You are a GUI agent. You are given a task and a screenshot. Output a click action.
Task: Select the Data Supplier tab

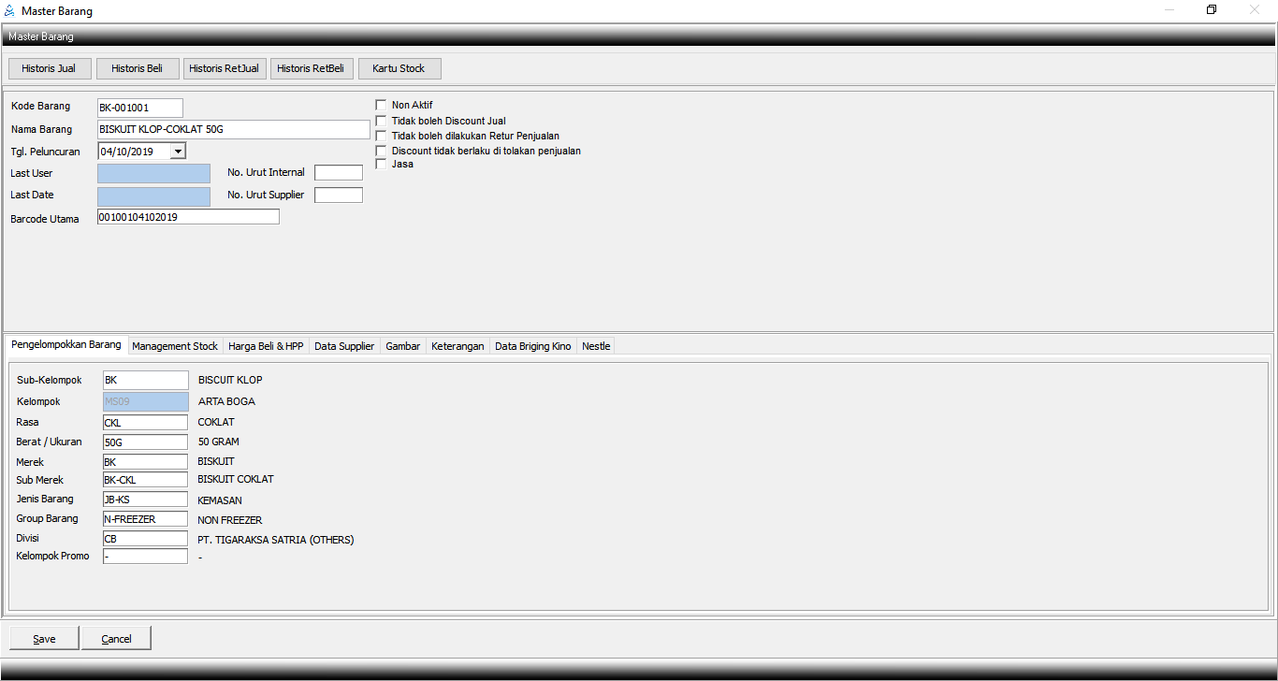344,346
